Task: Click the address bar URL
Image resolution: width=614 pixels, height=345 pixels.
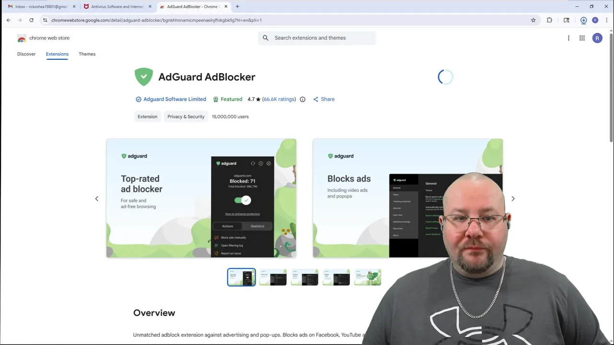Action: (156, 20)
